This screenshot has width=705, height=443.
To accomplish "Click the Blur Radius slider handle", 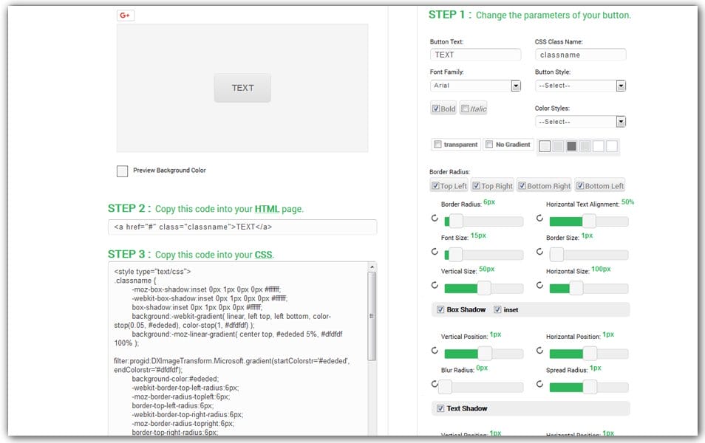I will point(445,386).
